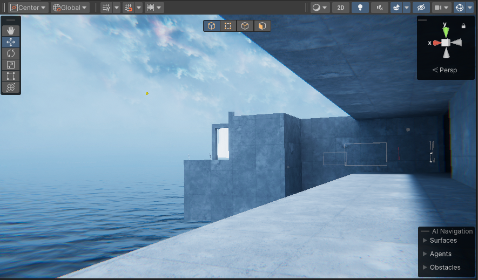Click the green Y axis cone

point(446,32)
